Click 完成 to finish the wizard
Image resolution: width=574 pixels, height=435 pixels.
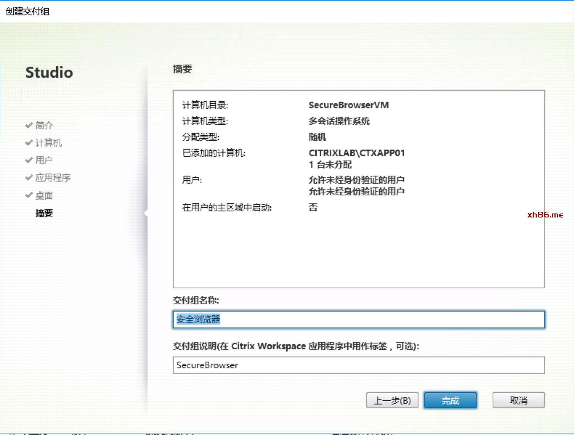pos(450,401)
